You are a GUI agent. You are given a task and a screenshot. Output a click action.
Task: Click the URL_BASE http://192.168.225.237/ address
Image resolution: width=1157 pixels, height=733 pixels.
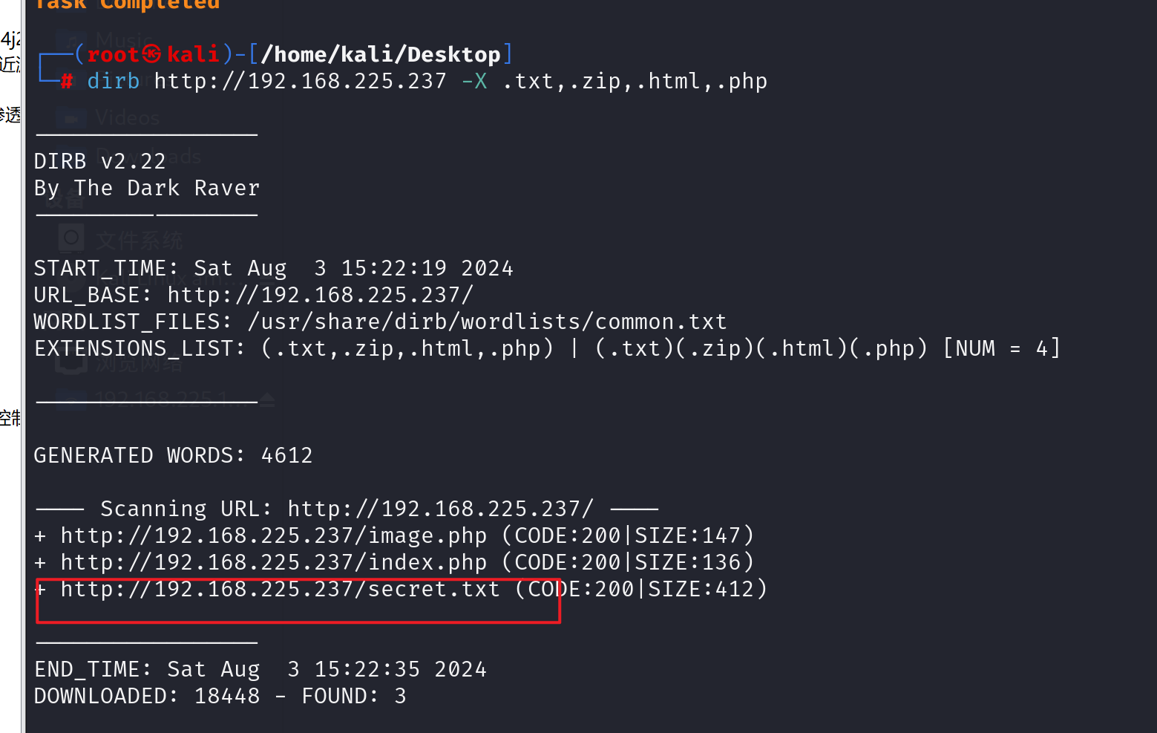320,295
